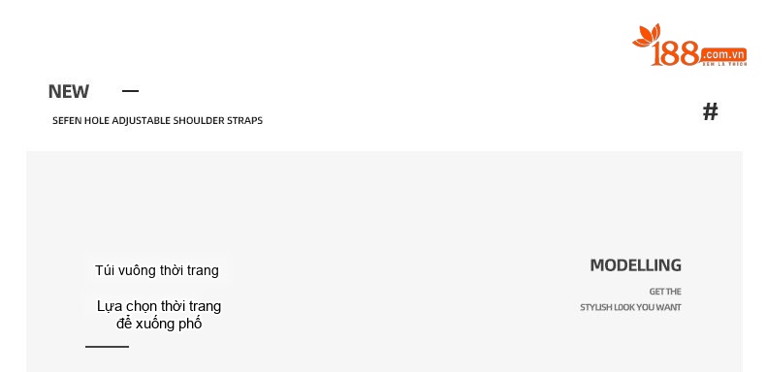Click the STYLISH LOOK YOU WANT caption

[630, 307]
